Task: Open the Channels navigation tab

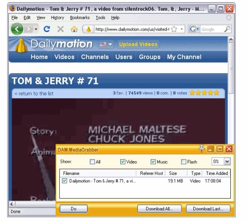Action: tap(95, 57)
